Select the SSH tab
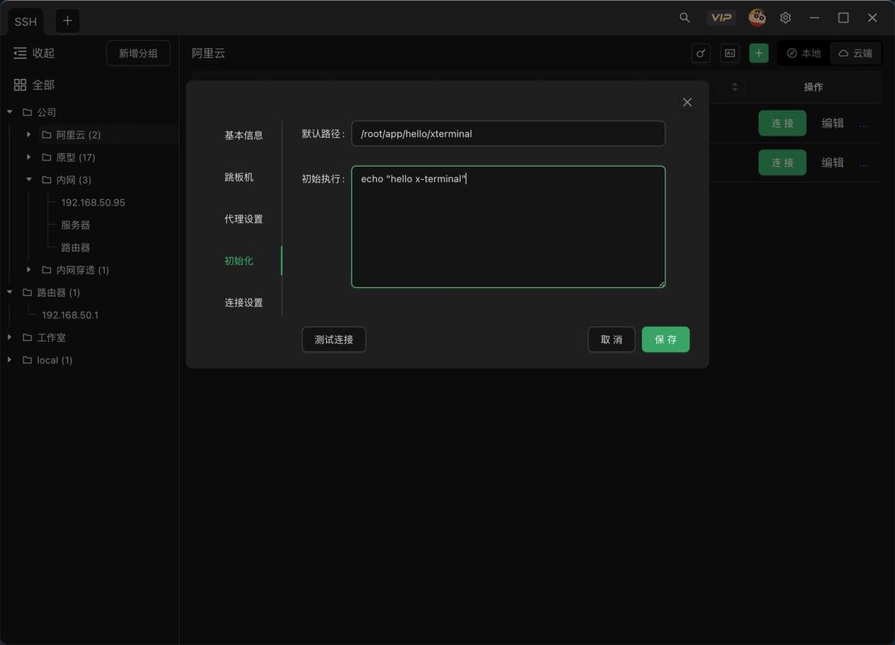Screen dimensions: 895x645 [x=24, y=21]
